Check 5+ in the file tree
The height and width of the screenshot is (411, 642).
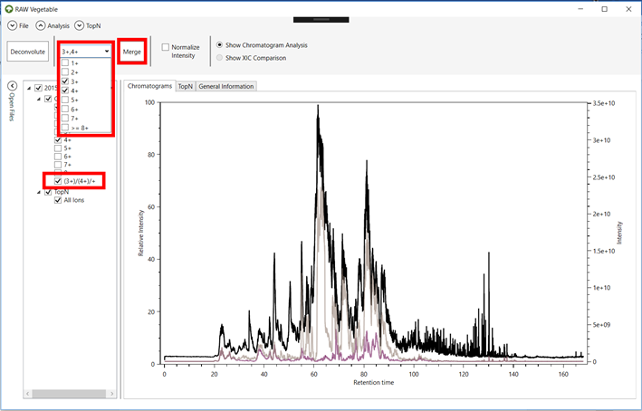(58, 148)
